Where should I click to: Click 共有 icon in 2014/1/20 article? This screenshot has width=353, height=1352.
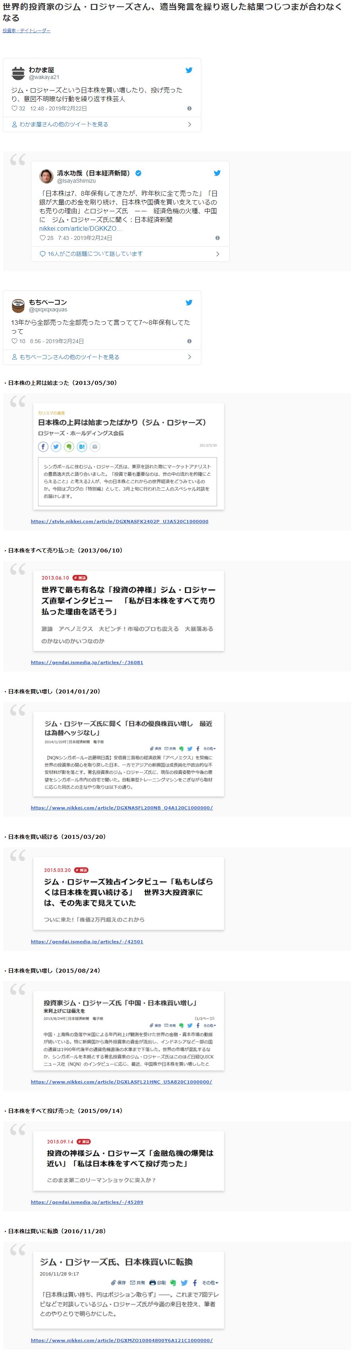coord(170,749)
